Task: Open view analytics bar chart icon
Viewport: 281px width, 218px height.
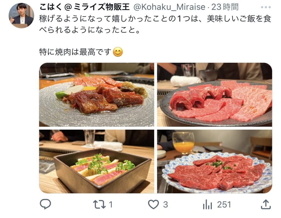Action: tap(207, 204)
